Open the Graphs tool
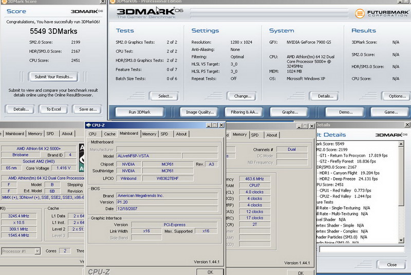Screen dimensions: 411x275 pos(289,112)
